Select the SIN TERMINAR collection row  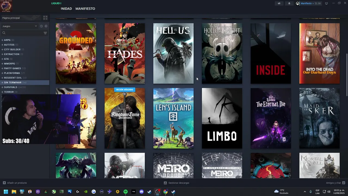click(25, 82)
